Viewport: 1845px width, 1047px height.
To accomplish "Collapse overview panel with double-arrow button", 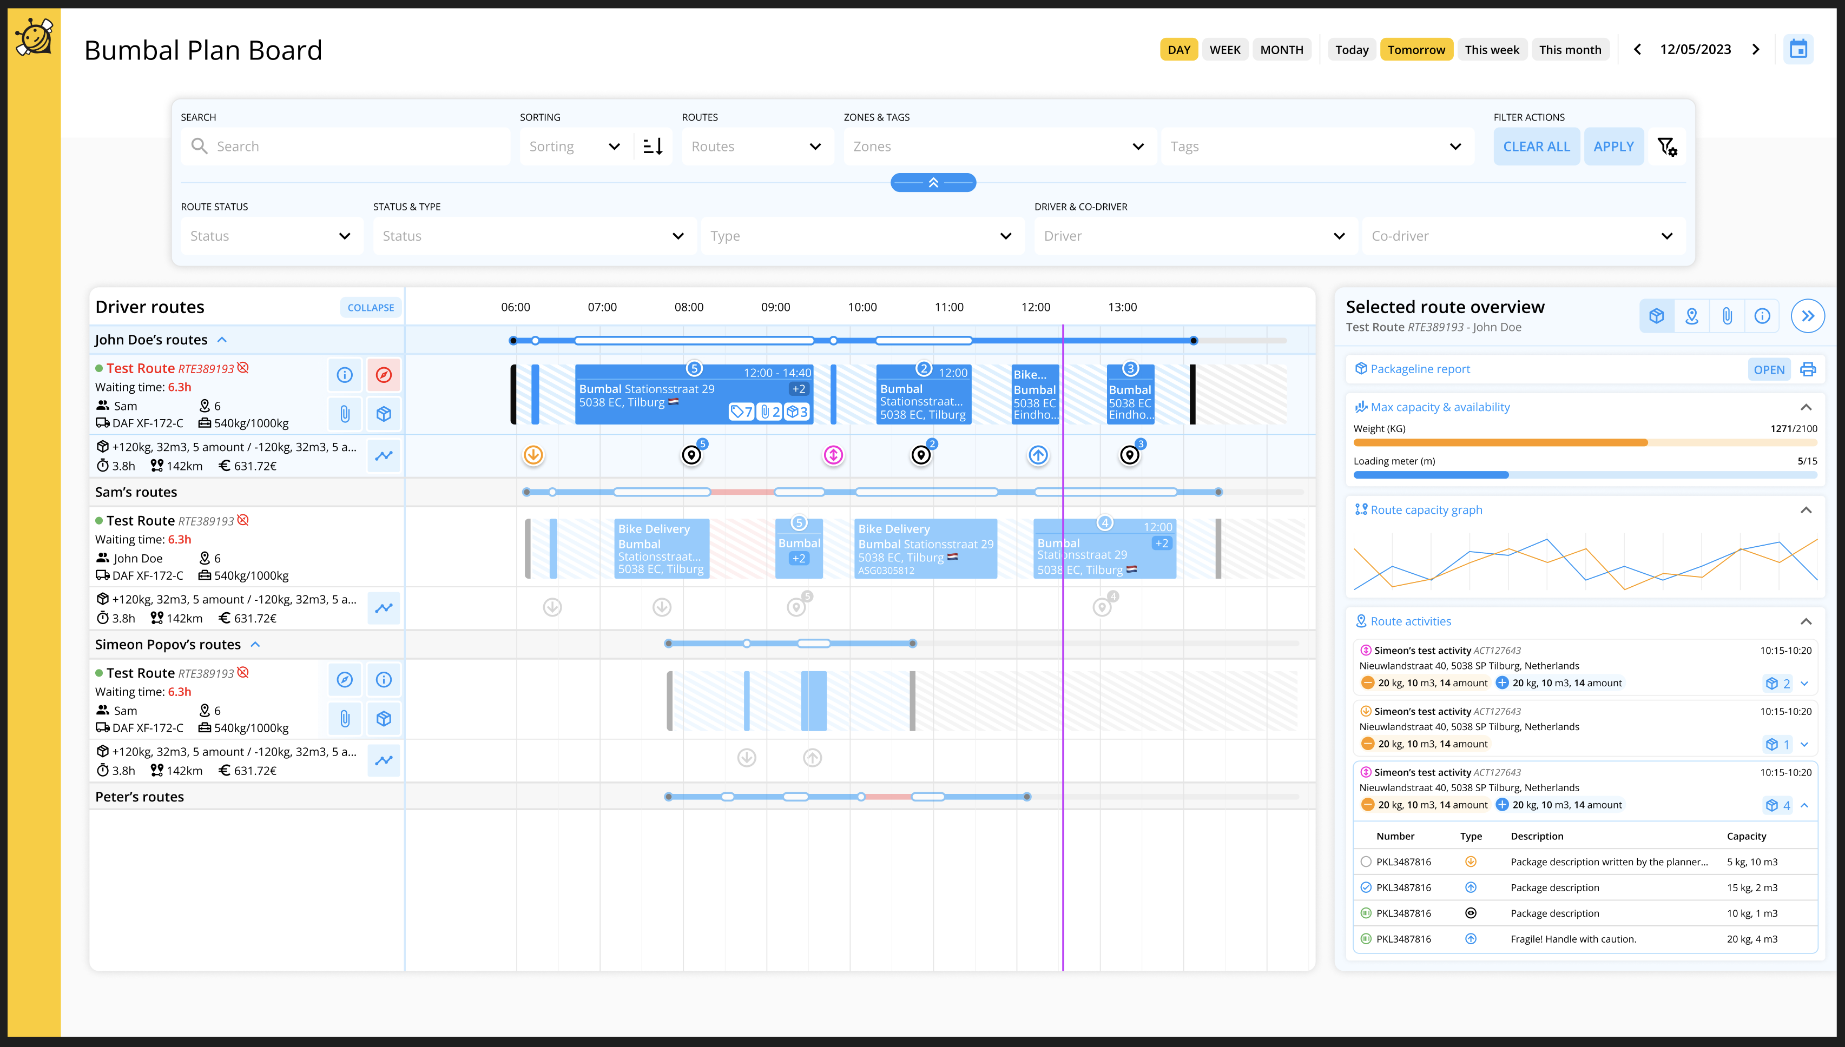I will point(1808,316).
